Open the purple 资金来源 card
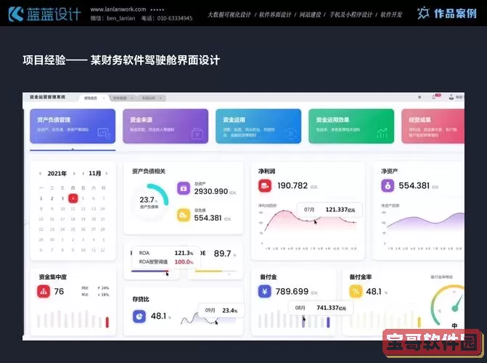Screen dimensions: 487x363 pyautogui.click(x=165, y=126)
